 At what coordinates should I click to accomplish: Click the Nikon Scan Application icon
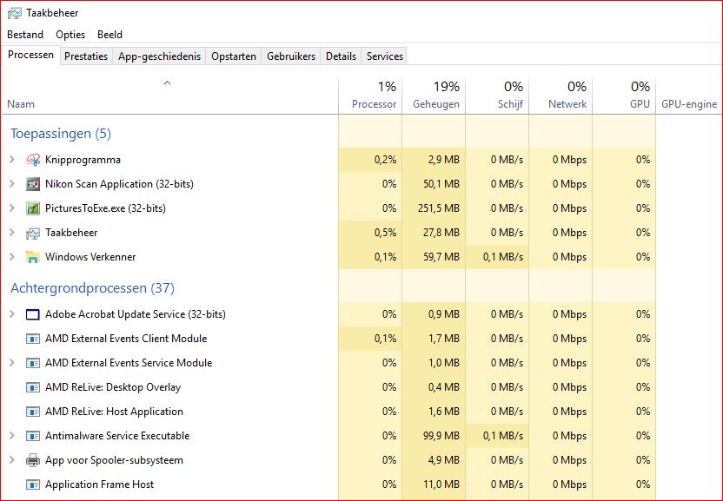coord(33,184)
